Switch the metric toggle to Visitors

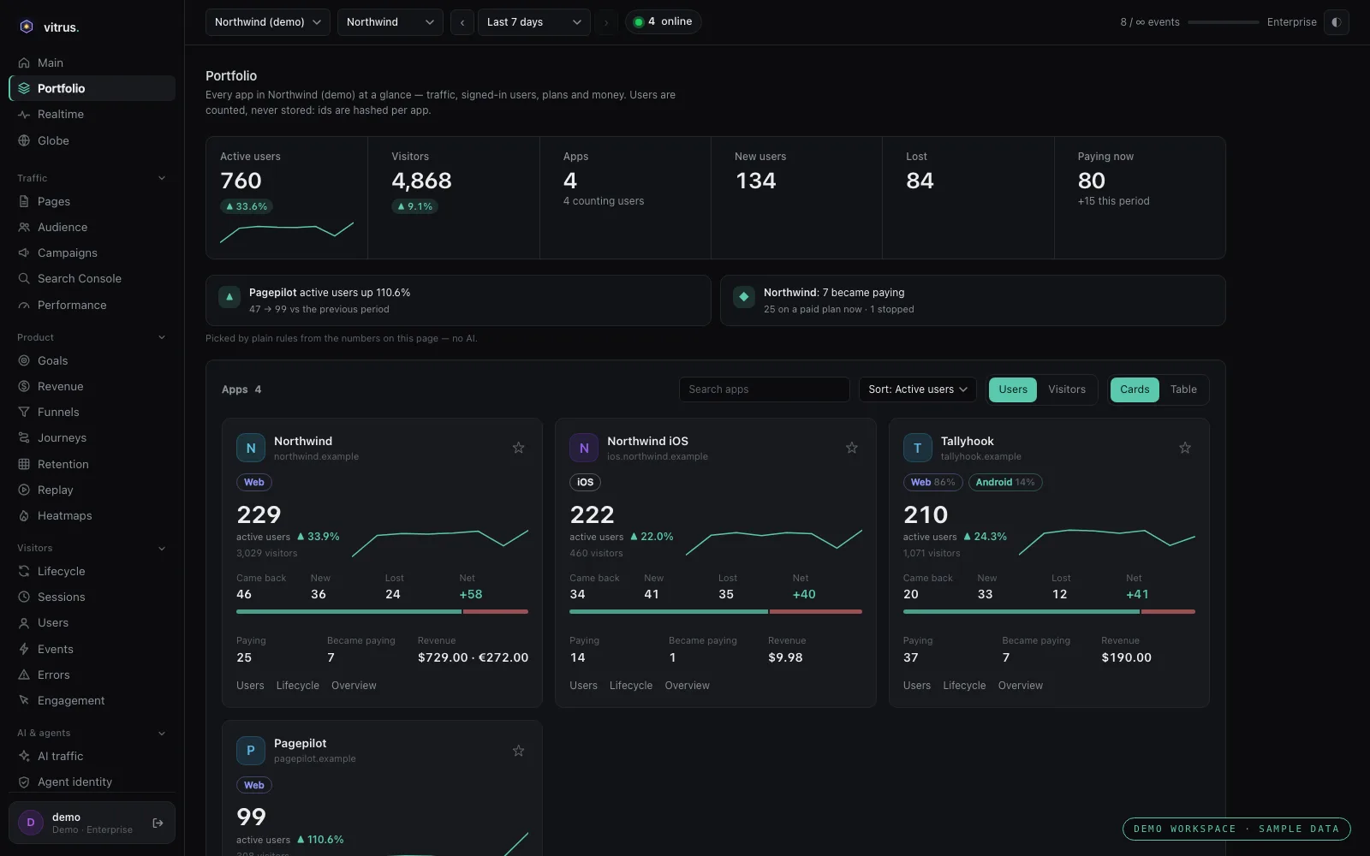(x=1067, y=389)
